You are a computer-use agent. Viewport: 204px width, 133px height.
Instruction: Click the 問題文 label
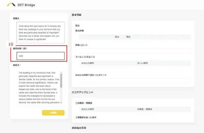(x=16, y=18)
